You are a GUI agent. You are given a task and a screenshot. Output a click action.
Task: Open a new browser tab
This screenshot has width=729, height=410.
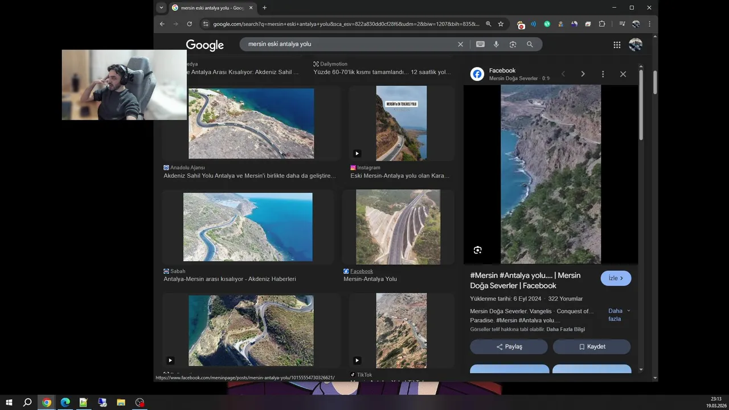tap(264, 8)
